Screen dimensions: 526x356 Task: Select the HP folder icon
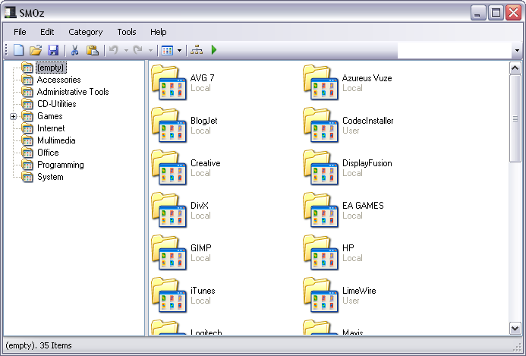click(x=321, y=253)
